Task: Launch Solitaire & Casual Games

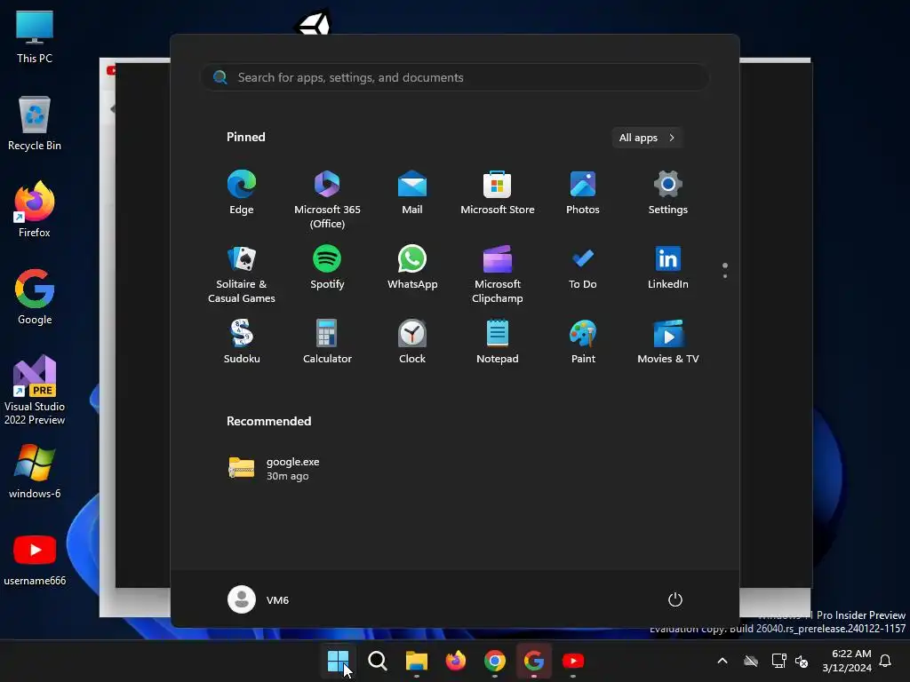Action: [242, 274]
